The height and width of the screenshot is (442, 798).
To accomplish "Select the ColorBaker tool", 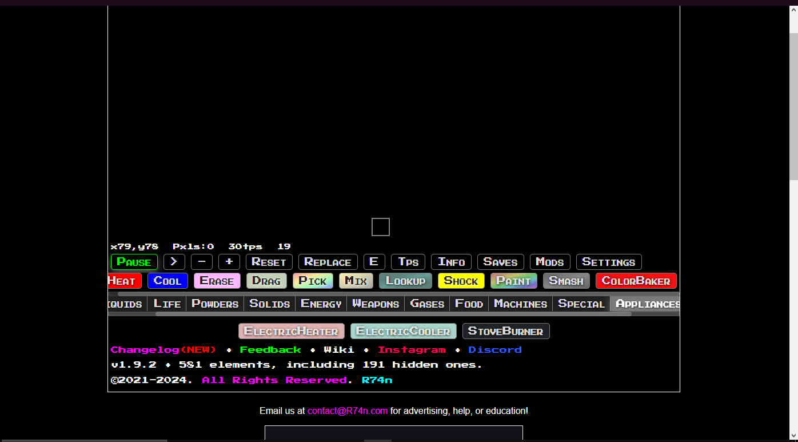I will [636, 281].
